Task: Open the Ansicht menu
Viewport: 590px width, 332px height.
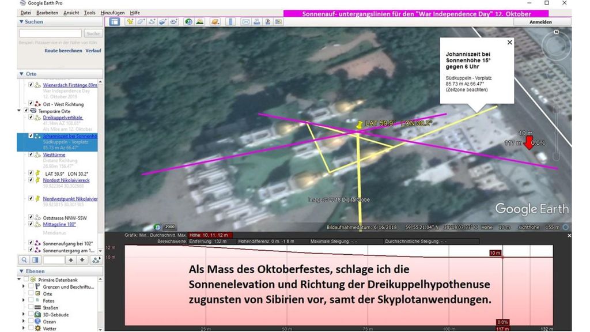Action: [x=71, y=13]
